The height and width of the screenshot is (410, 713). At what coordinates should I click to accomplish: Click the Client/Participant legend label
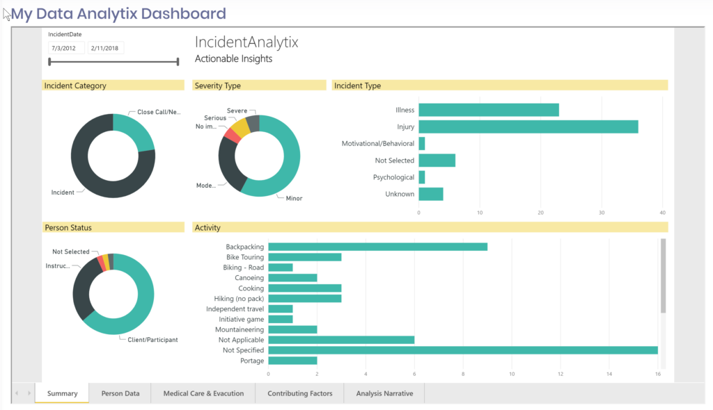click(x=152, y=340)
